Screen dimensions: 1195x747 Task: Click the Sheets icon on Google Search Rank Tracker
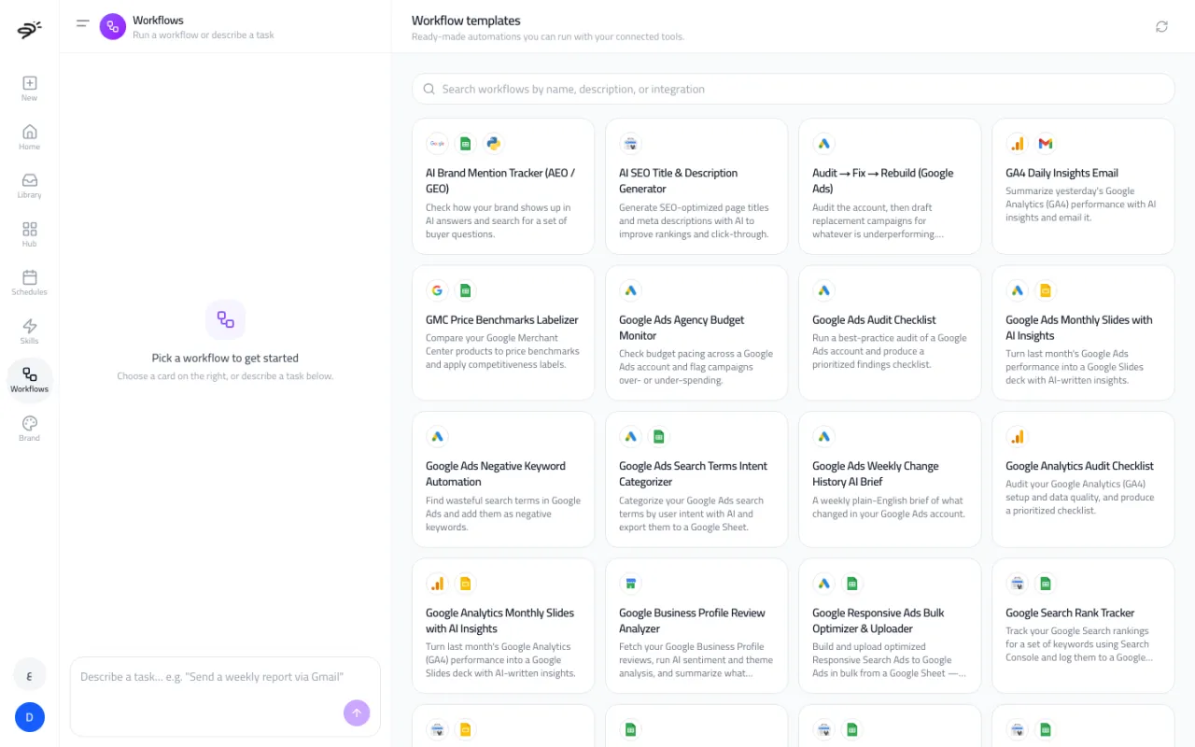coord(1046,584)
